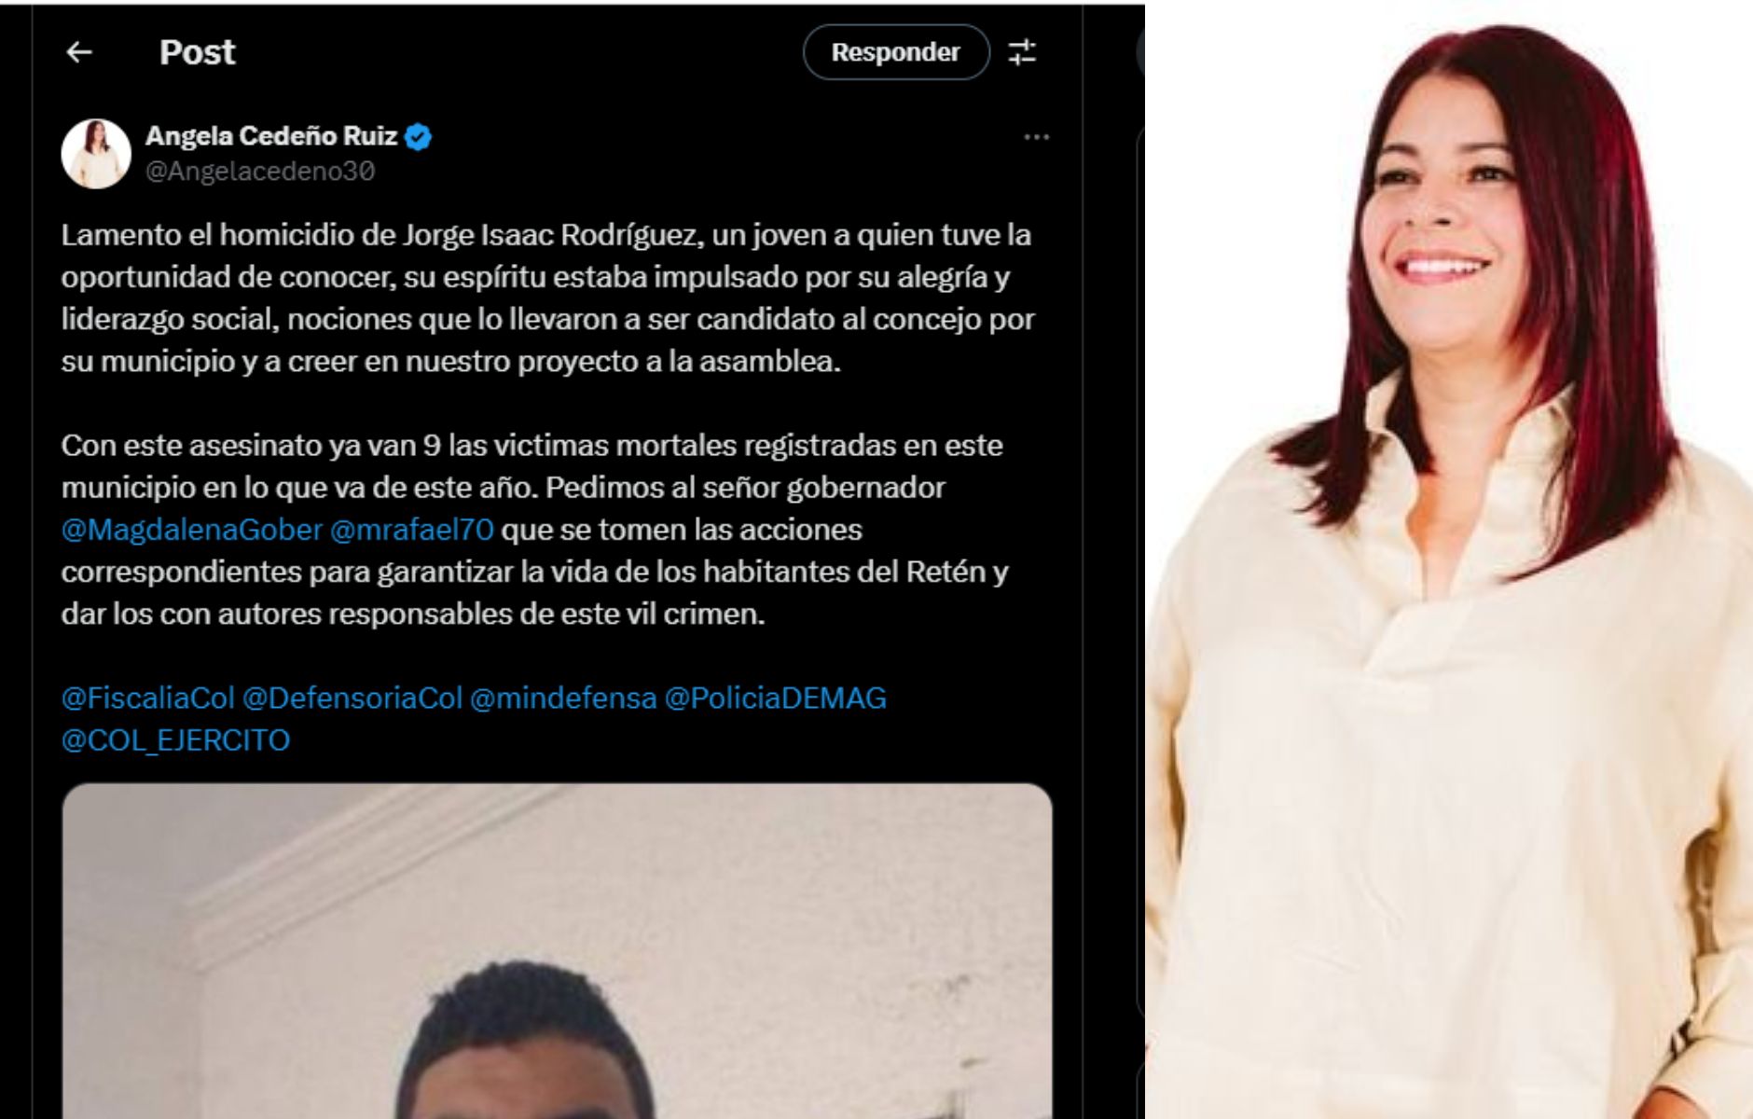Open the @mindefensa mention
Screen dimensions: 1753x1119
coord(562,698)
